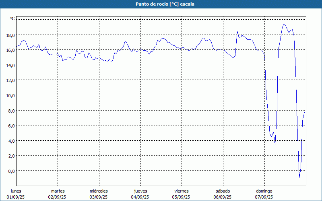The width and height of the screenshot is (322, 201).
Task: Click the 'sábado' day label
Action: pyautogui.click(x=223, y=191)
